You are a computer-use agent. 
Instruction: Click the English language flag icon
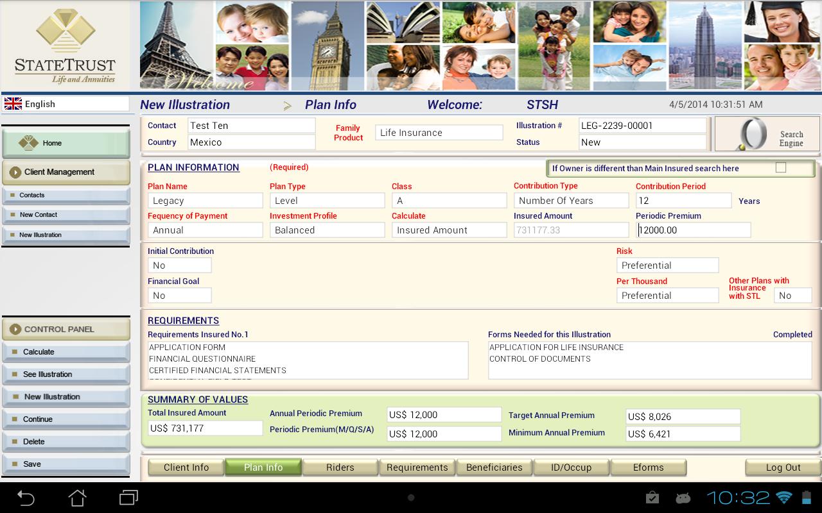pos(13,103)
